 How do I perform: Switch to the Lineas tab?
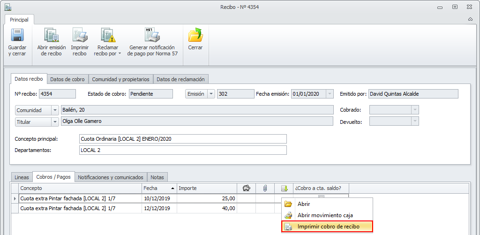tap(22, 177)
